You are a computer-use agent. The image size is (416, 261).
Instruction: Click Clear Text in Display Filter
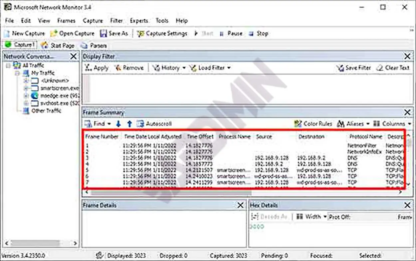click(x=393, y=68)
